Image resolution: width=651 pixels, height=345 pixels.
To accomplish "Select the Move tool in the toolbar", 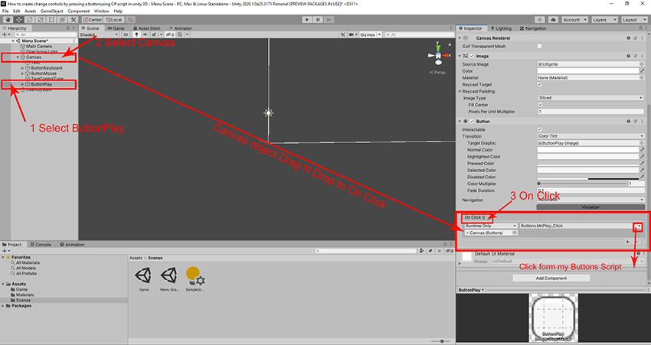I will 18,19.
